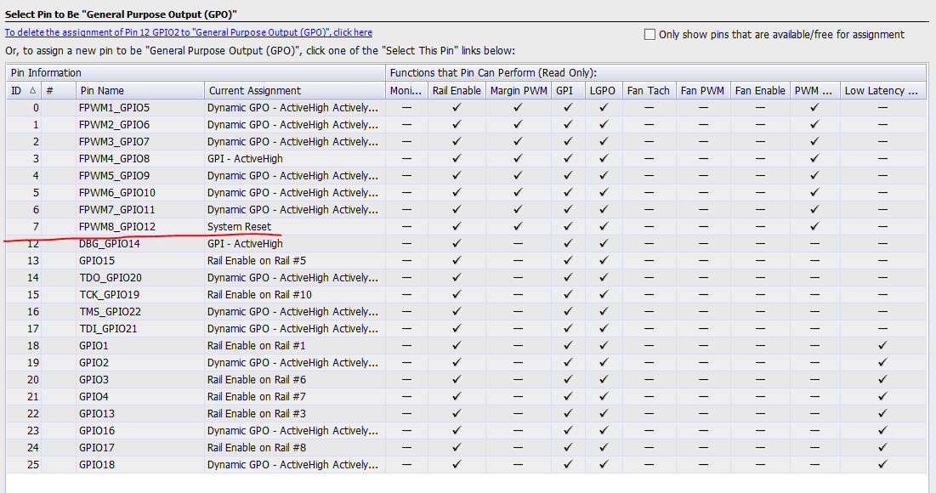Enable "Only show pins that are available/free for assignment"
This screenshot has height=493, width=936.
pyautogui.click(x=650, y=32)
